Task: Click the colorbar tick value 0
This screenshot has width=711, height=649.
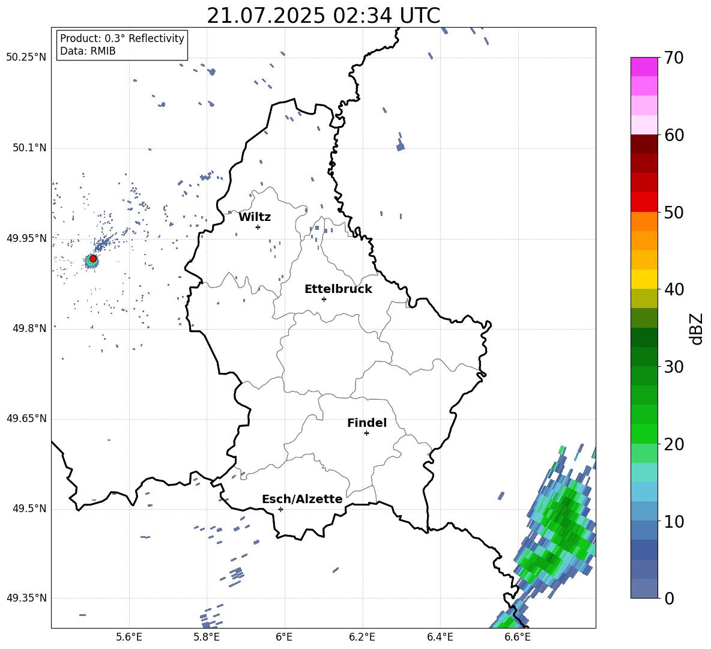Action: [x=670, y=598]
